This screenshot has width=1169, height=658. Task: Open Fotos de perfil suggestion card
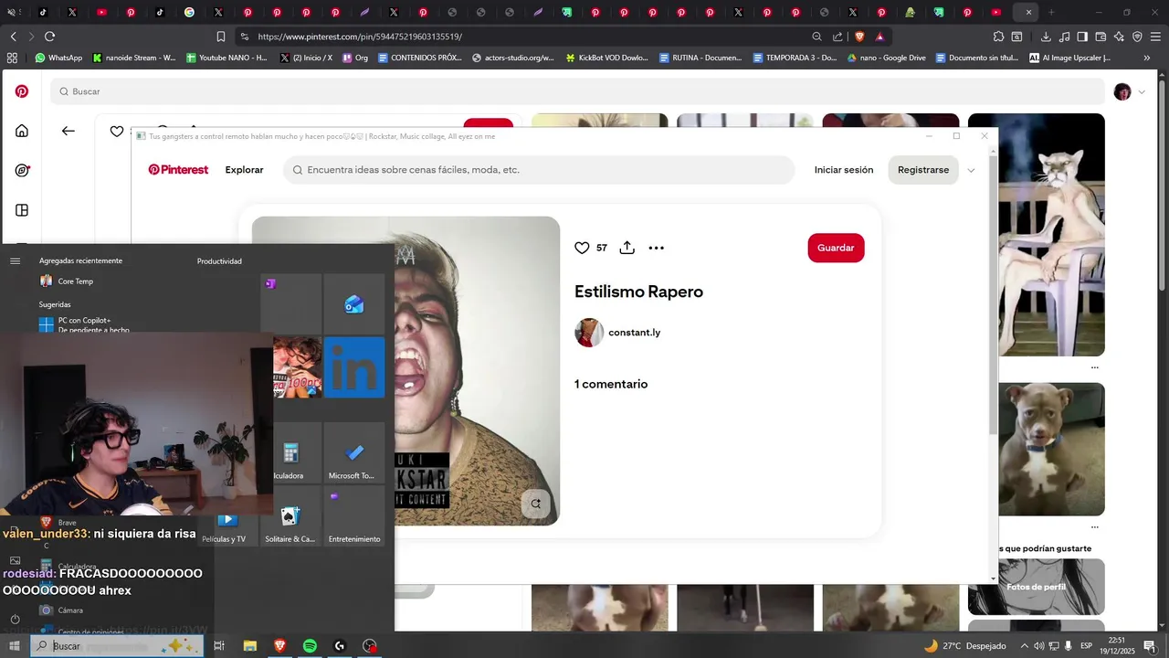click(x=1037, y=587)
